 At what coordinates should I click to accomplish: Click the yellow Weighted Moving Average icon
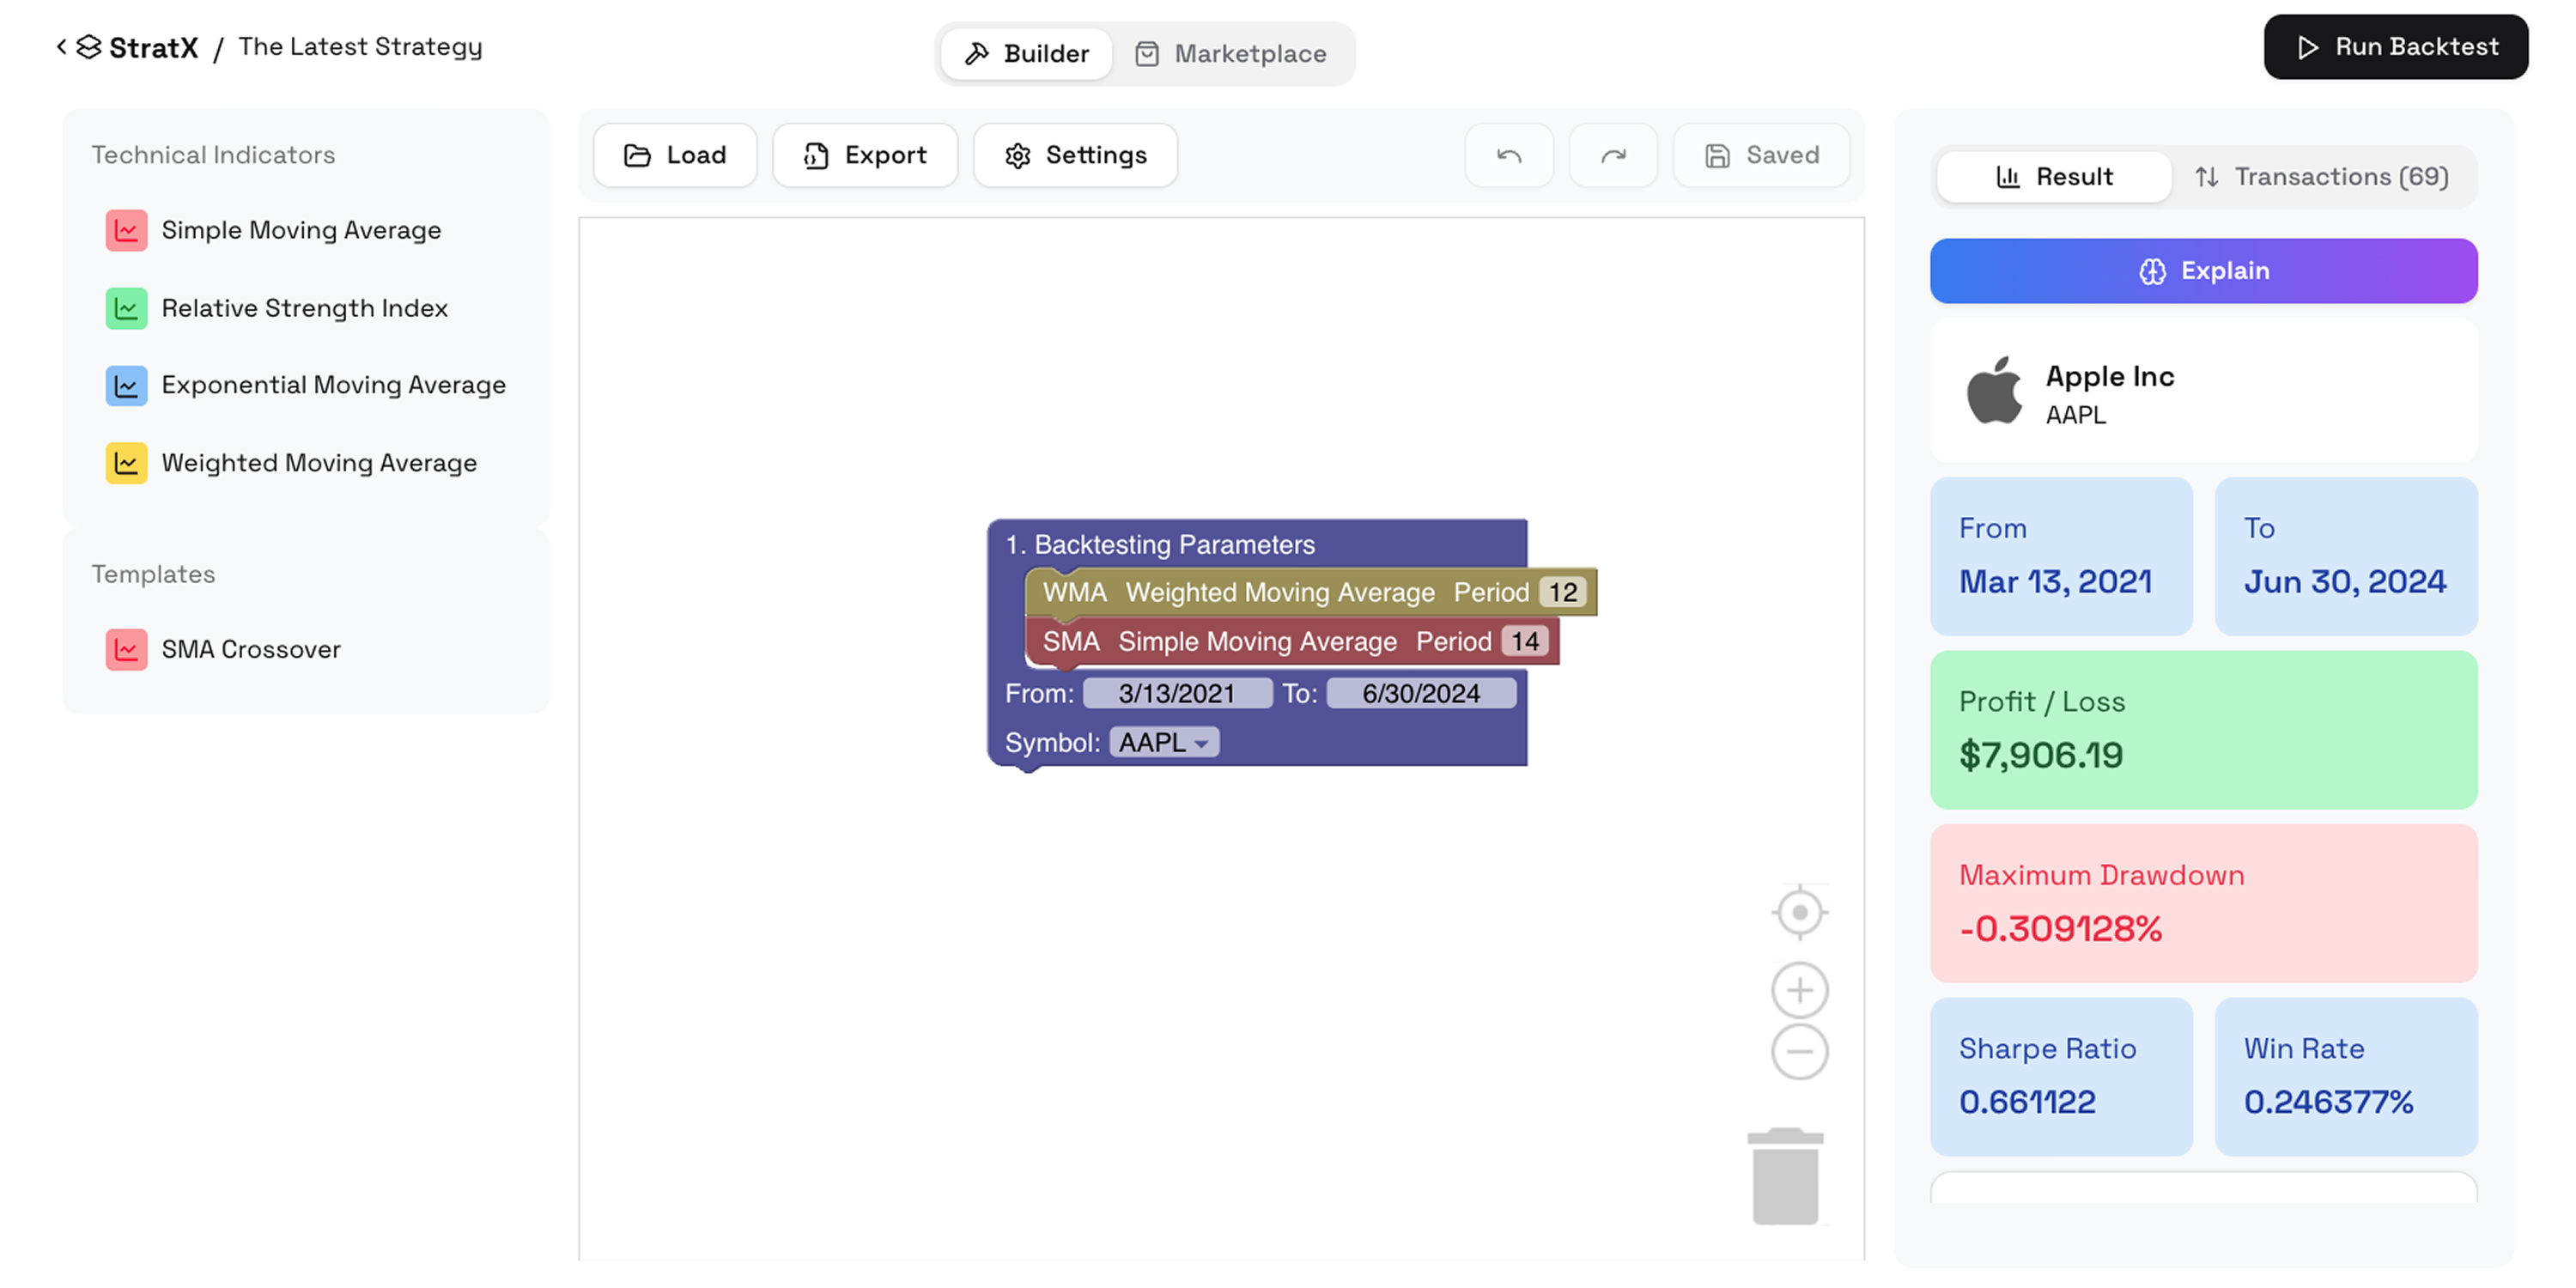(126, 463)
